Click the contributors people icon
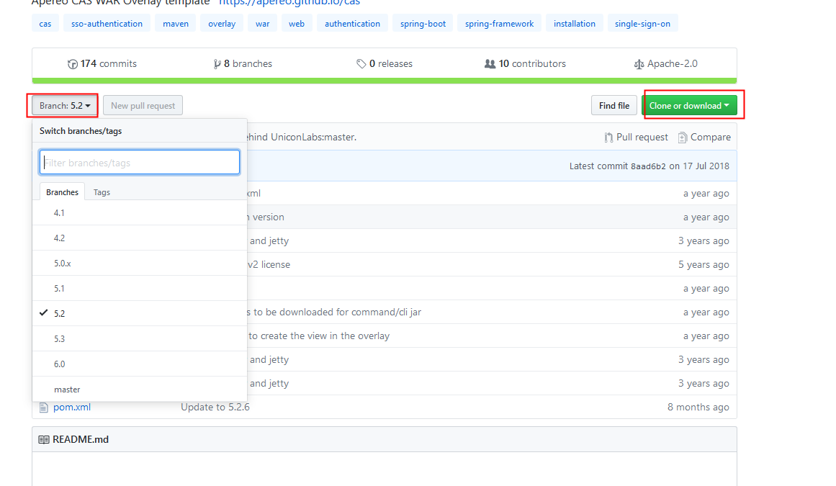The height and width of the screenshot is (486, 836). pyautogui.click(x=491, y=63)
